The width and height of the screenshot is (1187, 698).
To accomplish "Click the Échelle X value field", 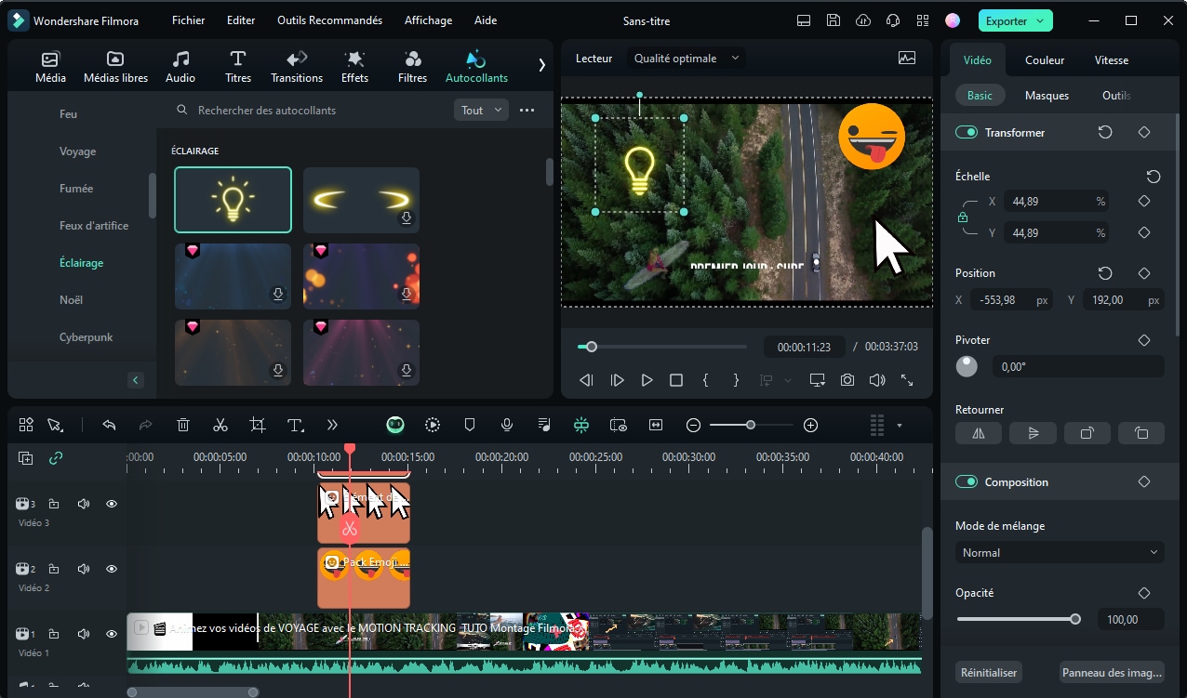I will 1057,201.
